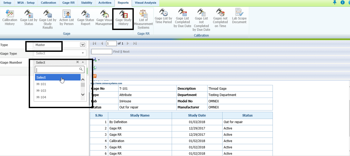Screen dimensions: 350x156
Task: Click the gage list scrollbar up arrow
Action: coord(83,80)
